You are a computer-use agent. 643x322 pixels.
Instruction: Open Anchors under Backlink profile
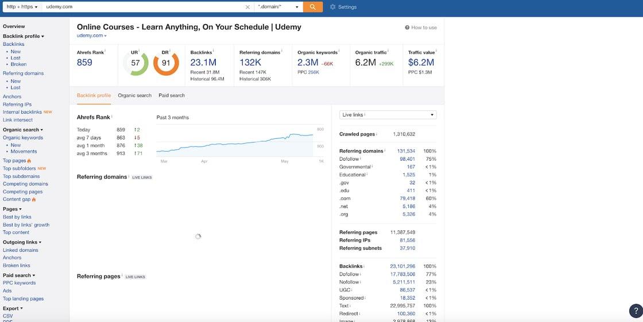tap(12, 97)
